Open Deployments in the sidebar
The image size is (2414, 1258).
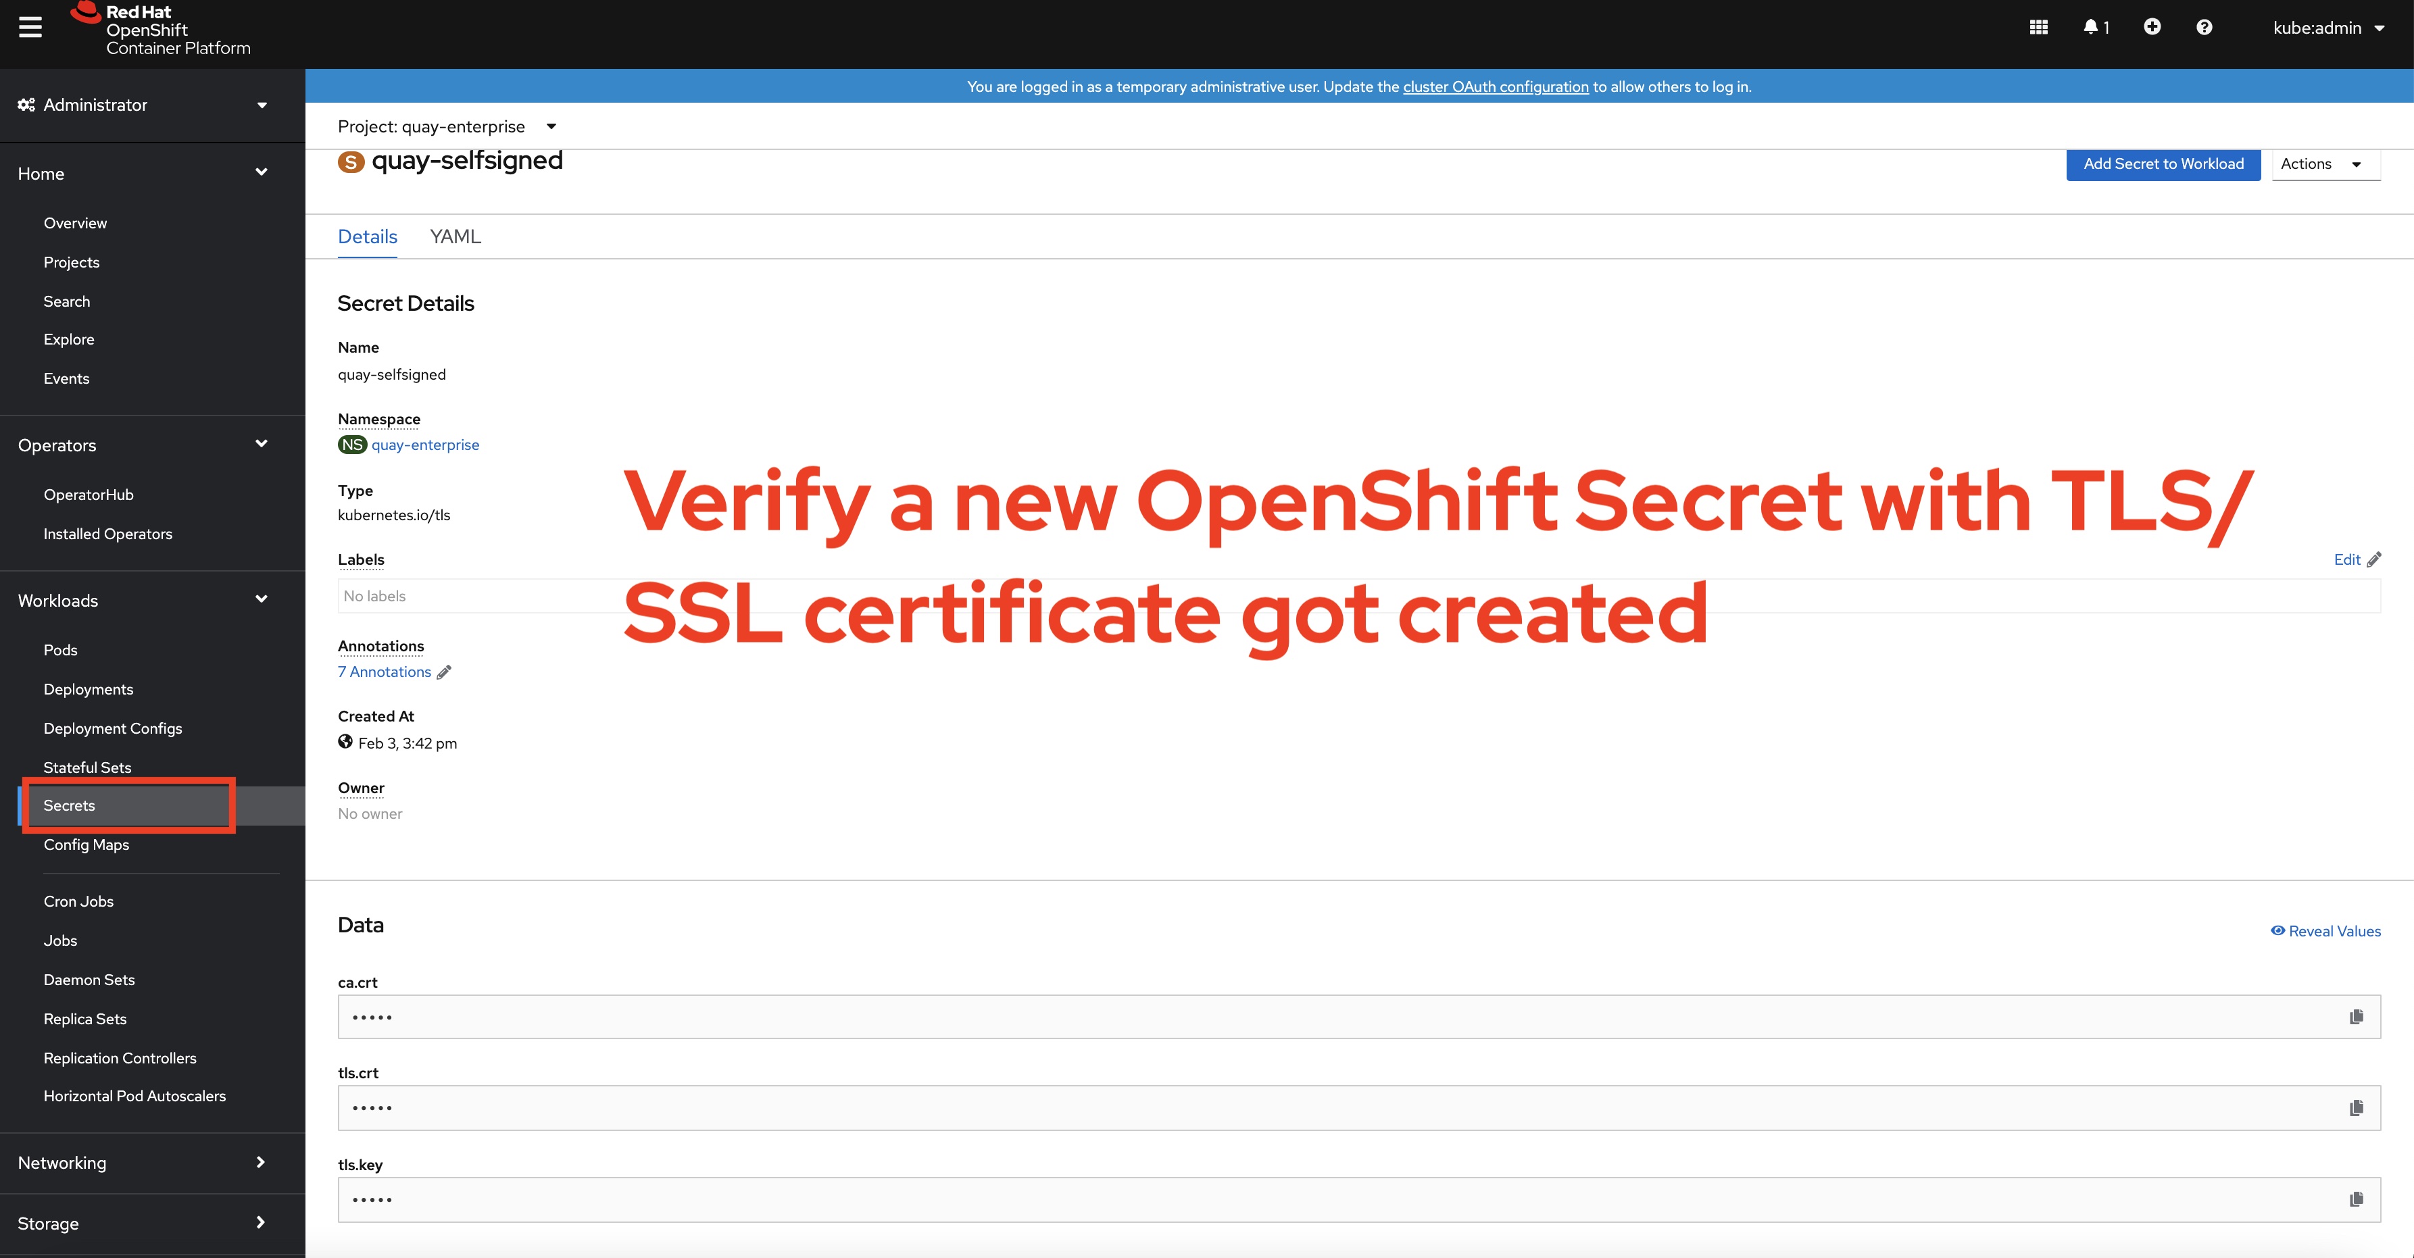88,689
